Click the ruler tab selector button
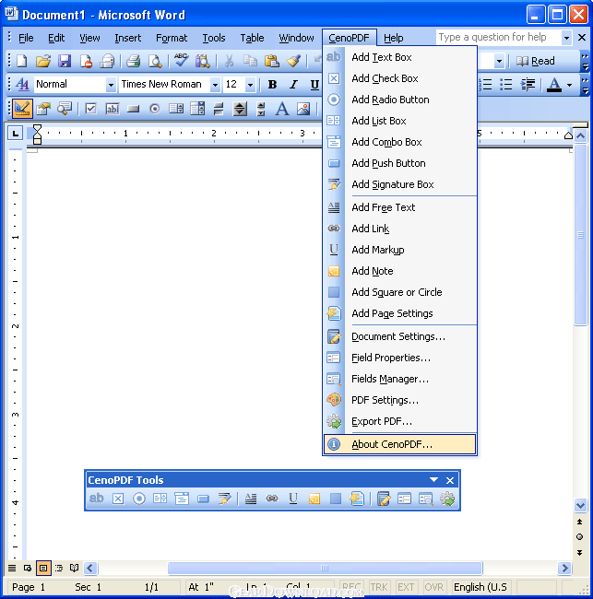This screenshot has height=599, width=593. 16,134
